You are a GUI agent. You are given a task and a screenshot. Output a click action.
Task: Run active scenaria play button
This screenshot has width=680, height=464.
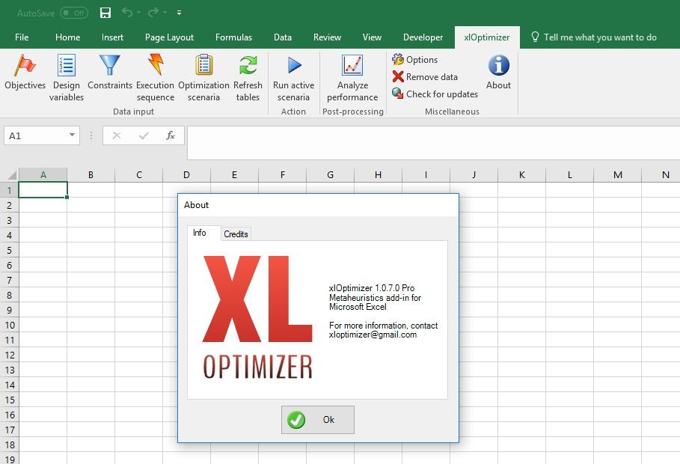(x=293, y=78)
